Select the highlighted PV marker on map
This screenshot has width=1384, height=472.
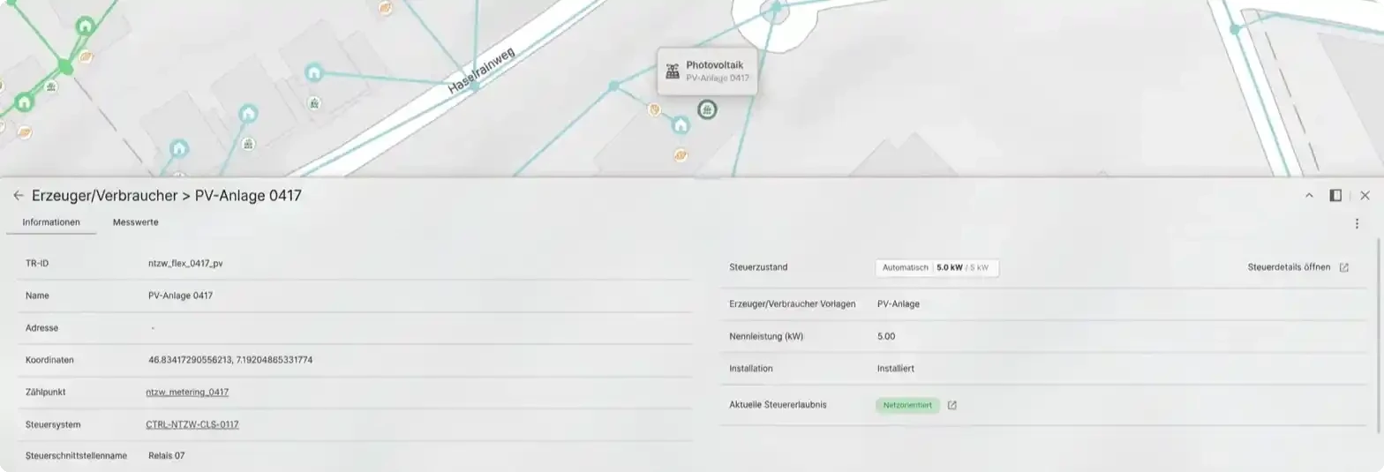707,109
